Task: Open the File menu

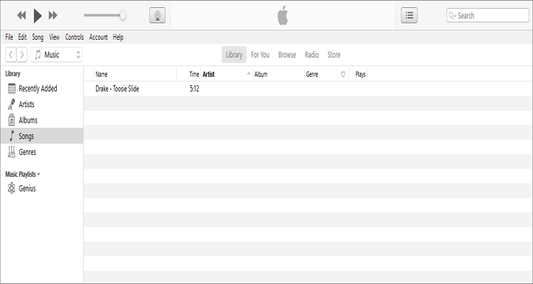Action: point(9,37)
